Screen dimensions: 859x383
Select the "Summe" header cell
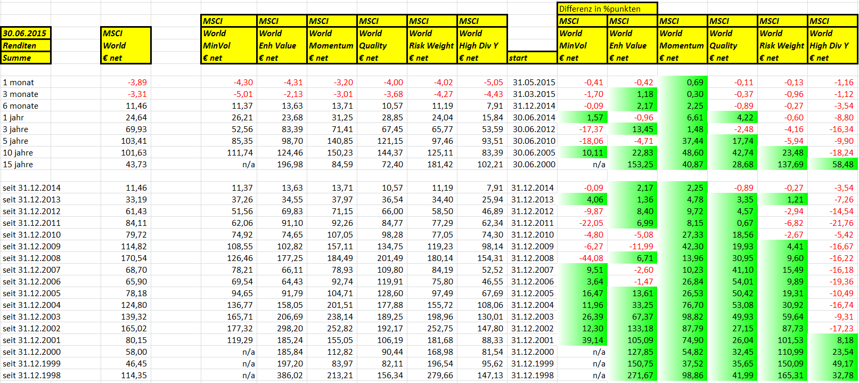click(x=26, y=58)
